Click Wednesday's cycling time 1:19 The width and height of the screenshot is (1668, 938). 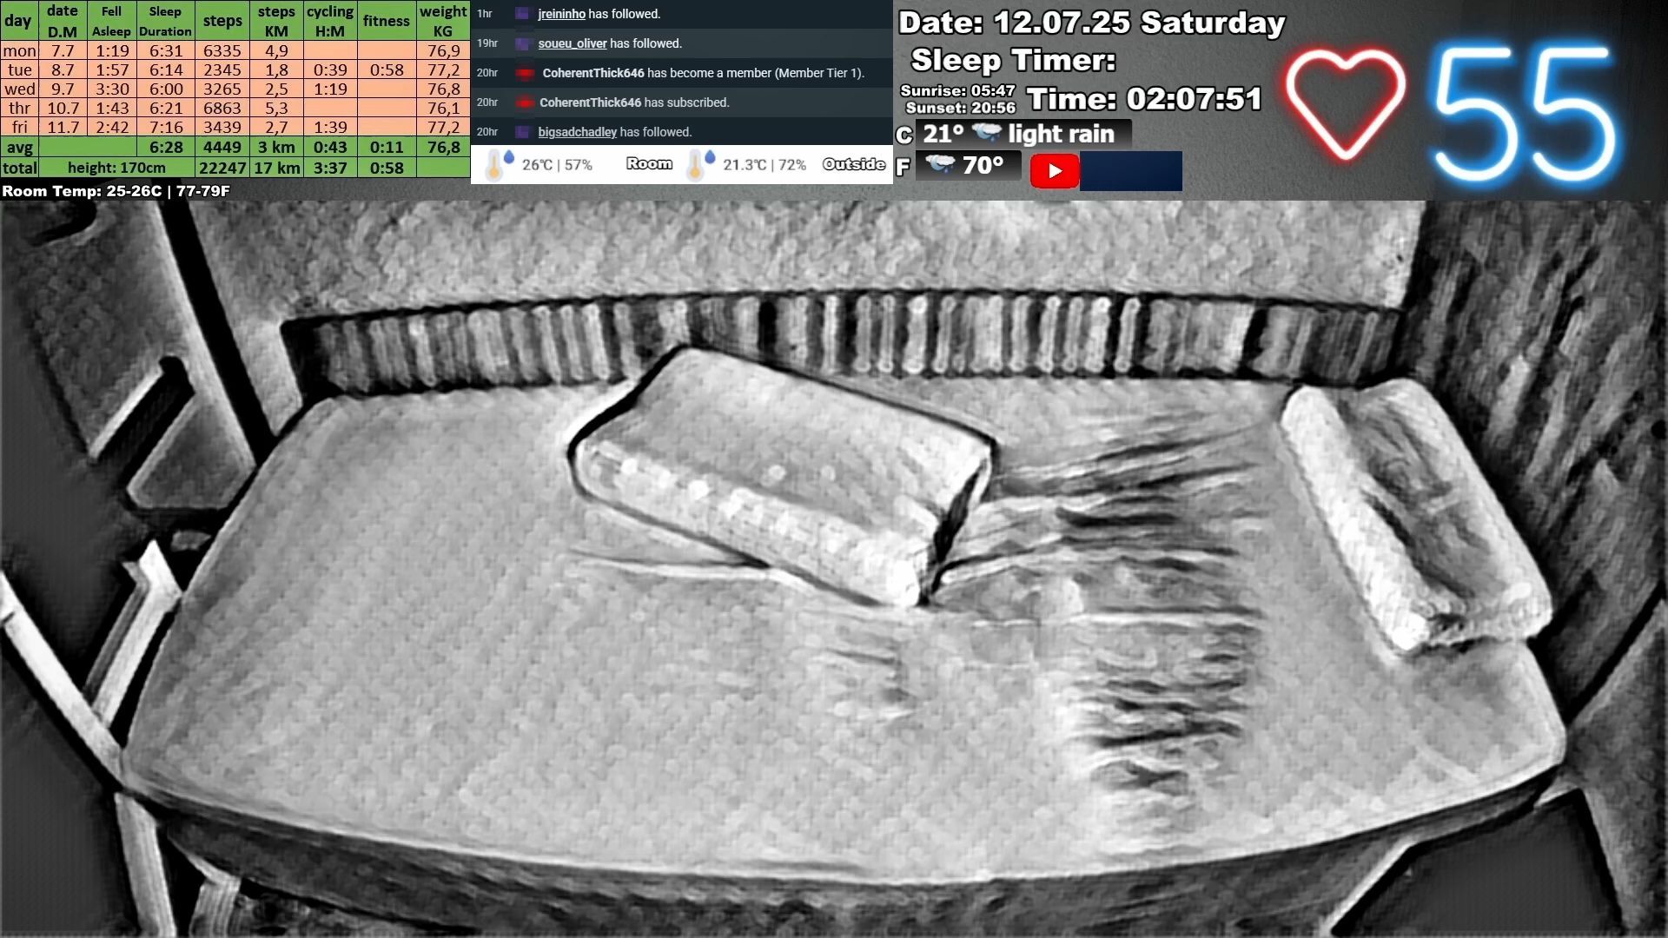click(x=330, y=89)
